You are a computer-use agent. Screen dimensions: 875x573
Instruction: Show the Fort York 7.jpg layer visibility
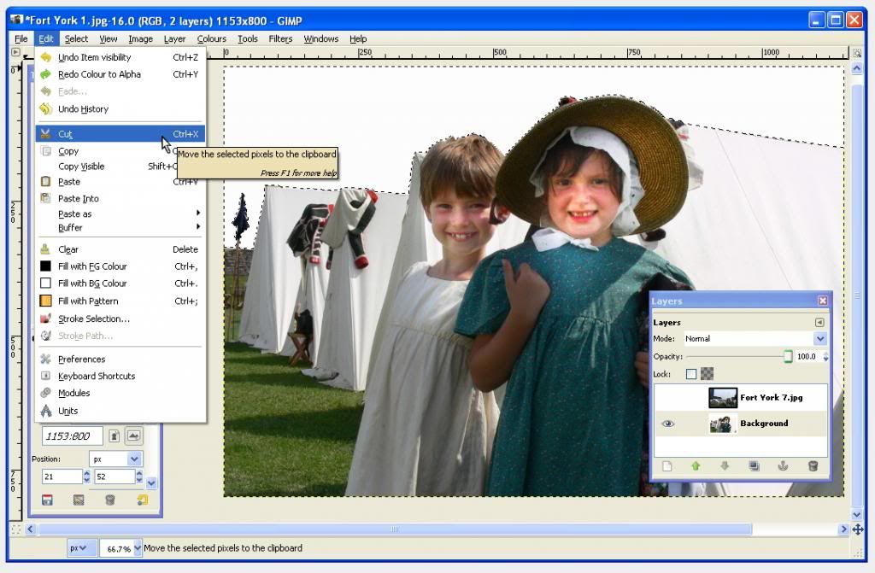pos(667,398)
